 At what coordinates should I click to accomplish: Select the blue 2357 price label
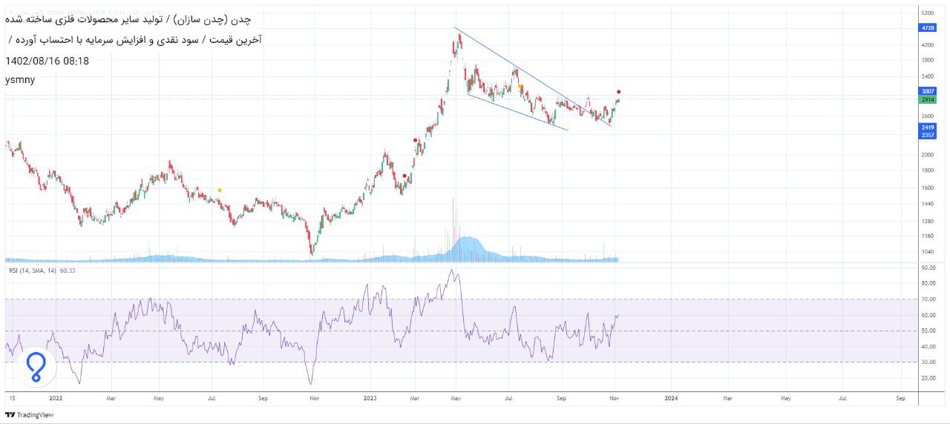click(927, 135)
